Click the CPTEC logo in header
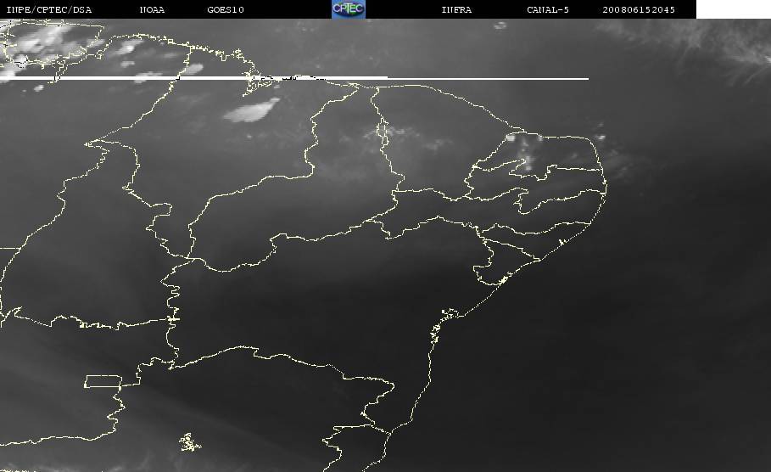The height and width of the screenshot is (472, 771). [348, 9]
